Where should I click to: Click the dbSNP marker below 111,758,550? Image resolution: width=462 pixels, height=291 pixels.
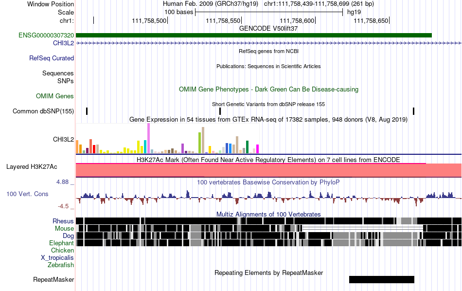220,111
